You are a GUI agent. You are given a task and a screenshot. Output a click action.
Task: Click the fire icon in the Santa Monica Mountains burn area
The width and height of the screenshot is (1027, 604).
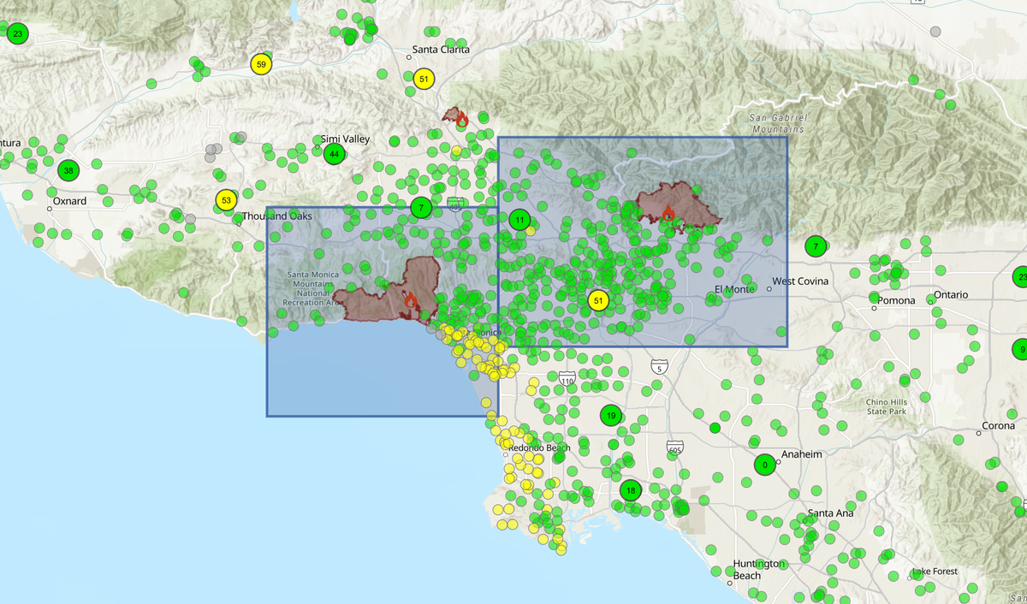(x=410, y=299)
